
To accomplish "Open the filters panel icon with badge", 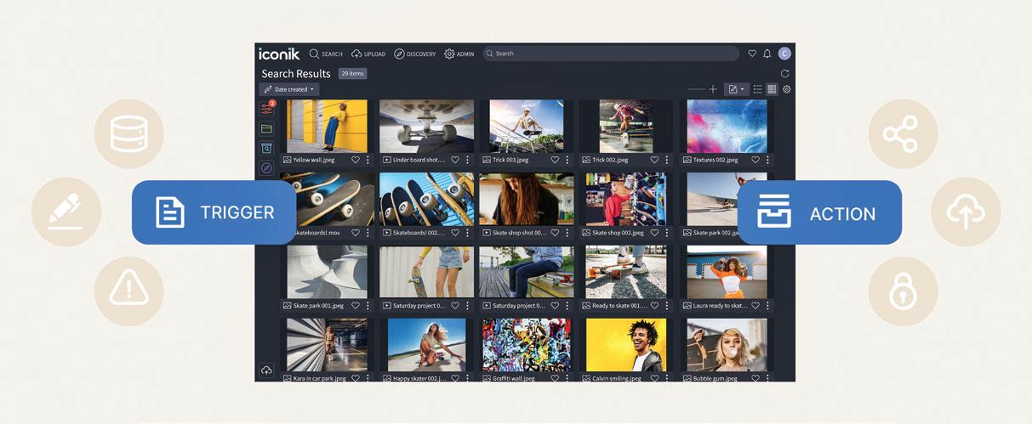I will pyautogui.click(x=267, y=109).
